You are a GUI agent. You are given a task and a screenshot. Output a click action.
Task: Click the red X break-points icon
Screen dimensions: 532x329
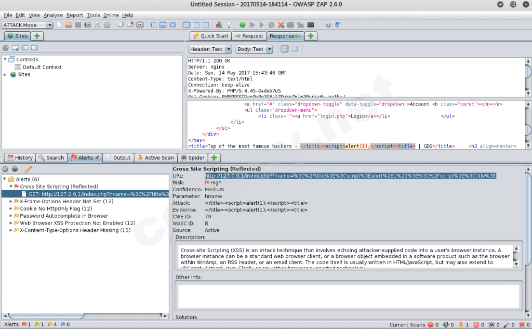pyautogui.click(x=281, y=25)
